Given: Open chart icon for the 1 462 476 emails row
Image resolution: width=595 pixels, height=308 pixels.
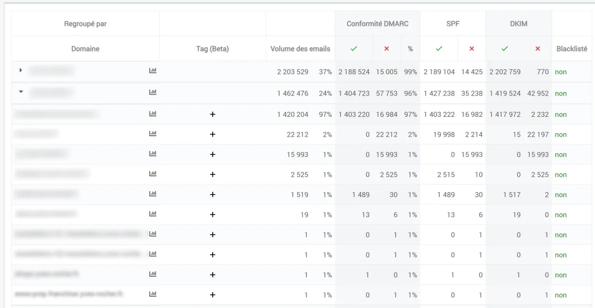Looking at the screenshot, I should [153, 92].
